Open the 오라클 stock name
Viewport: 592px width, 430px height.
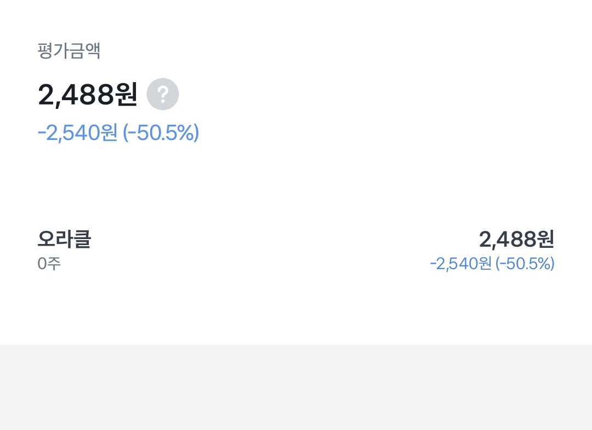coord(64,239)
